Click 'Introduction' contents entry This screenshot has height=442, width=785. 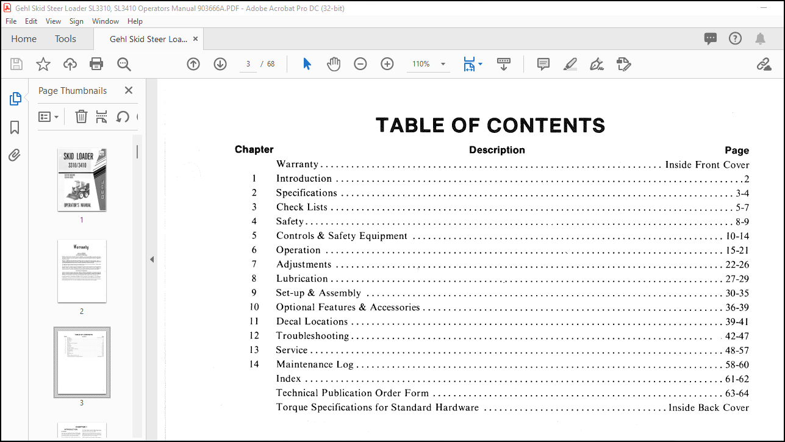pyautogui.click(x=304, y=179)
